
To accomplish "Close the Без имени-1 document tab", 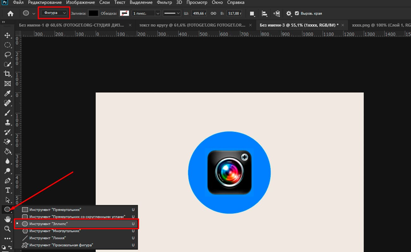I will (129, 25).
